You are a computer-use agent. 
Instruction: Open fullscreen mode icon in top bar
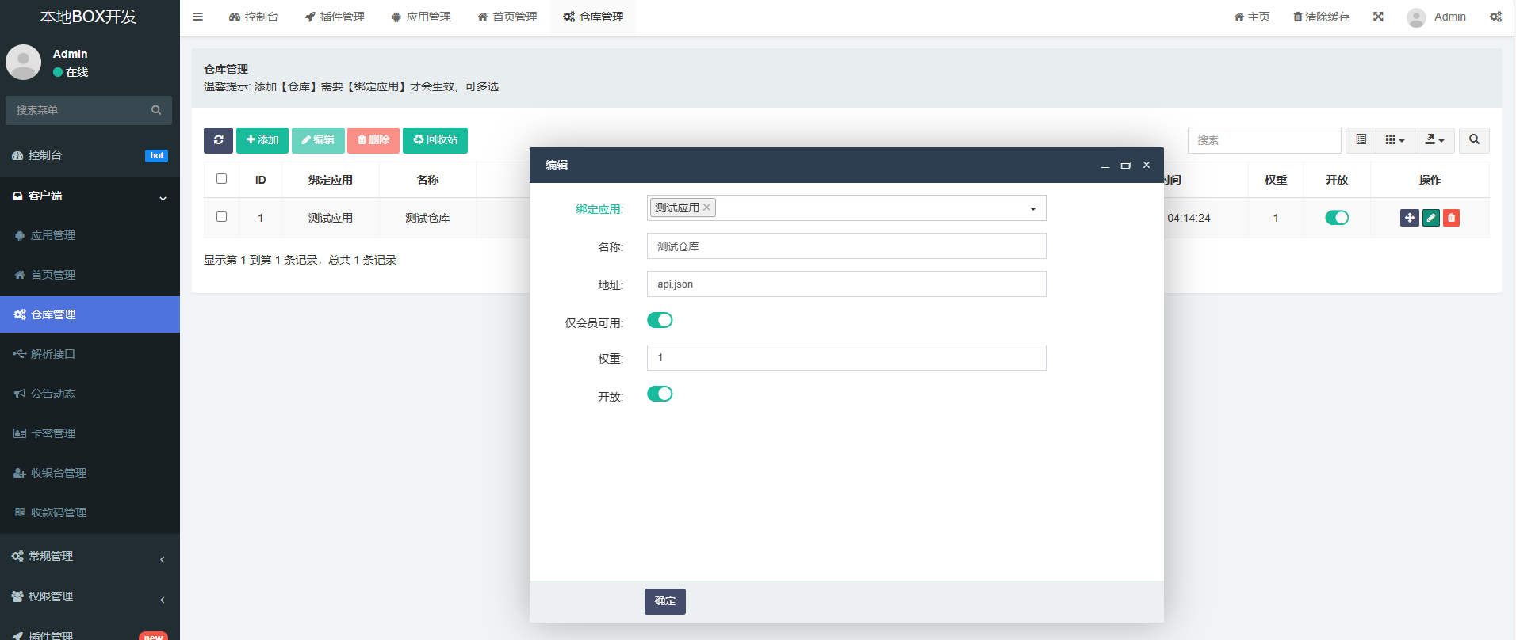1379,17
